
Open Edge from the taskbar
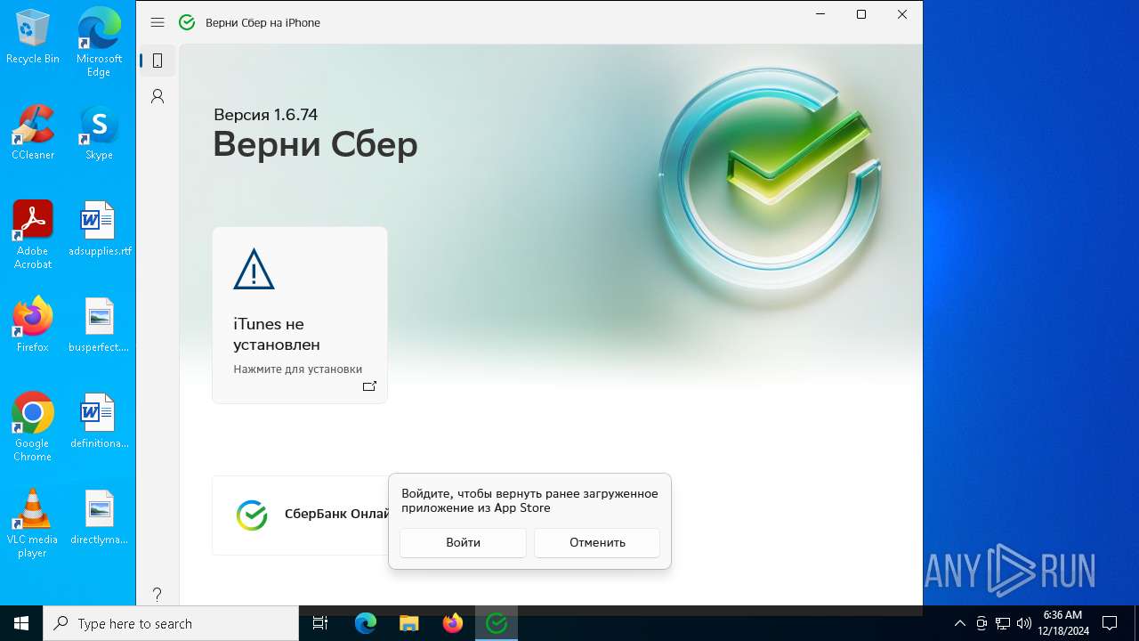point(366,623)
